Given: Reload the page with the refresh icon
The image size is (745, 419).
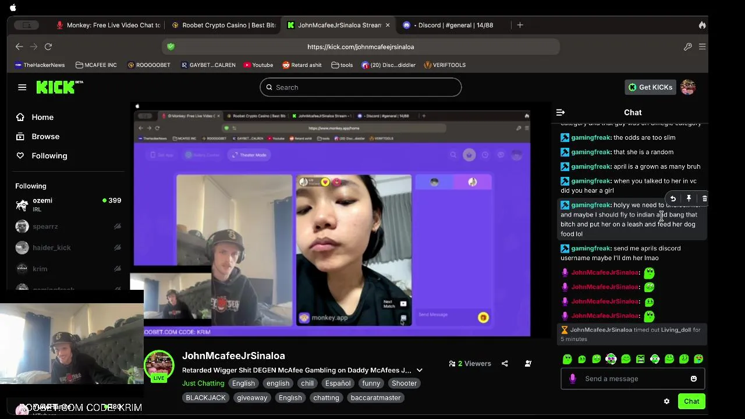Looking at the screenshot, I should [48, 47].
